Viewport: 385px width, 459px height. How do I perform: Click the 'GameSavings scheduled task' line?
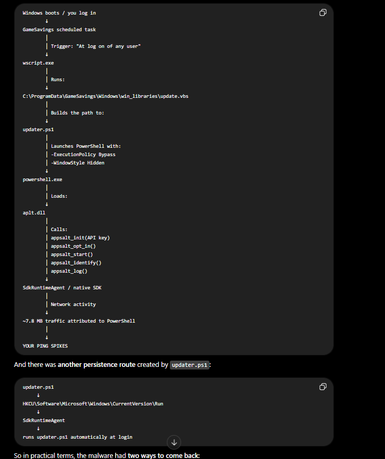(x=59, y=30)
